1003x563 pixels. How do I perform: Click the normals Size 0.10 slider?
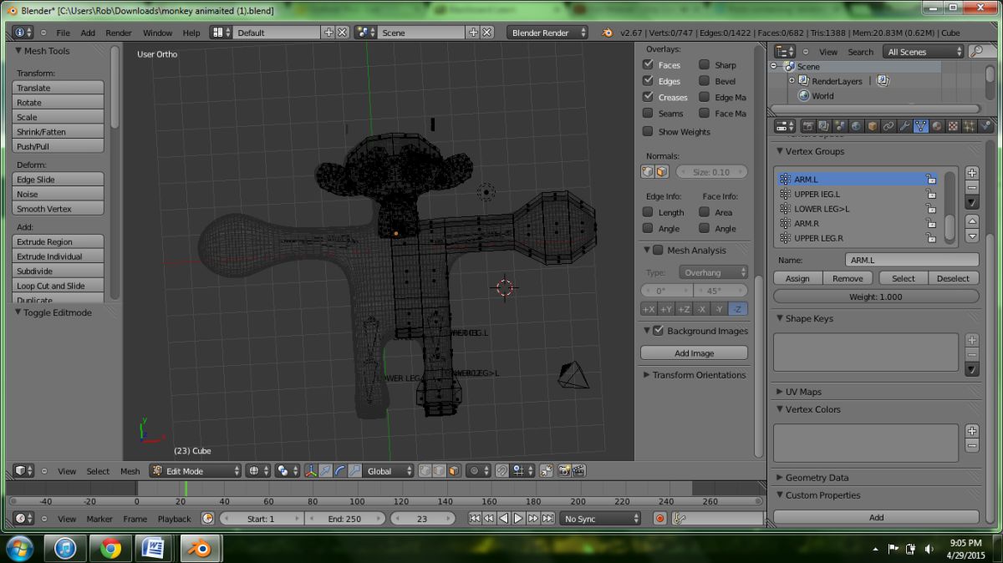coord(710,172)
